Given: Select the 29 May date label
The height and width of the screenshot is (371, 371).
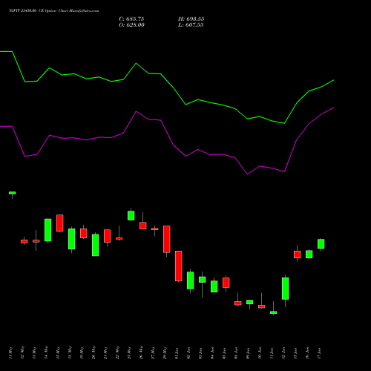Looking at the screenshot, I should tap(165, 353).
